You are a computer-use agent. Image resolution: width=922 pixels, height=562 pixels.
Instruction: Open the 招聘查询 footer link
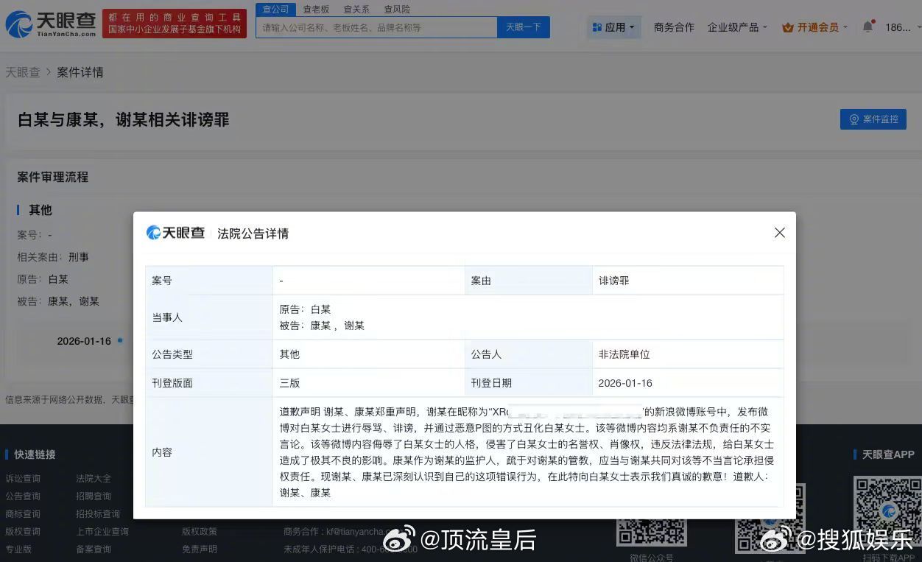94,496
